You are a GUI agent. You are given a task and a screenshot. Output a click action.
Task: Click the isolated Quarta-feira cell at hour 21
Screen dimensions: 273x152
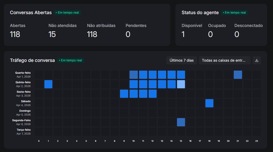click(x=238, y=74)
